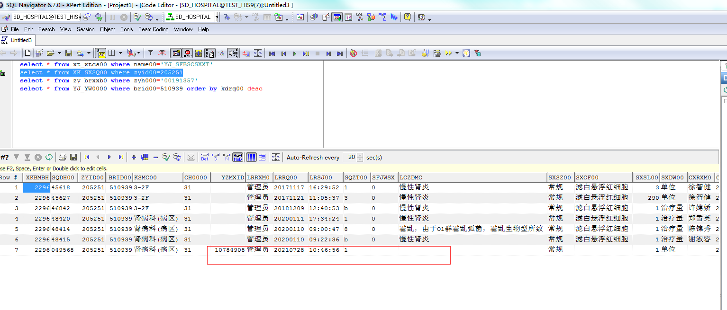Select the Untitled3 editor tab

click(x=17, y=40)
